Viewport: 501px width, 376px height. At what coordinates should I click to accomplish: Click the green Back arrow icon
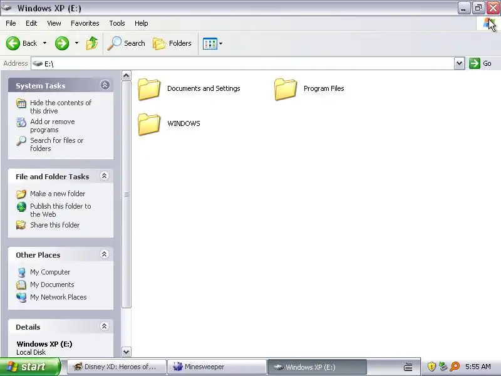13,43
